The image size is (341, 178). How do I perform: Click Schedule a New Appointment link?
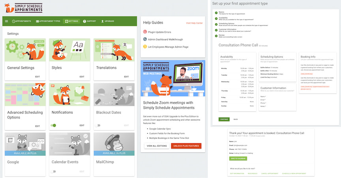point(294,173)
